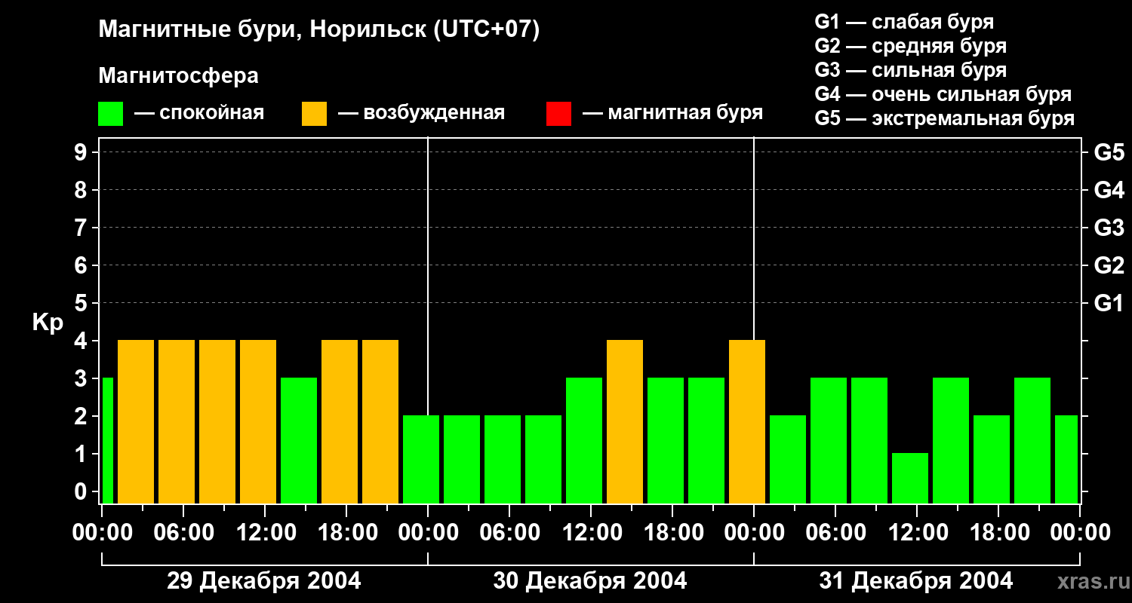The width and height of the screenshot is (1132, 603).
Task: Click the narrow green bar at start of 29 December
Action: point(107,440)
